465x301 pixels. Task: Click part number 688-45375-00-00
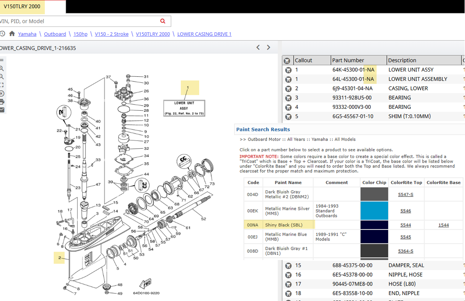point(353,266)
